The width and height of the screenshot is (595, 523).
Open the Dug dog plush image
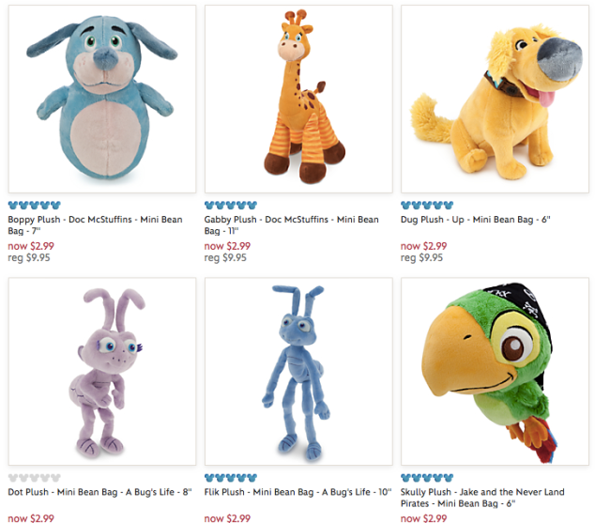click(495, 99)
